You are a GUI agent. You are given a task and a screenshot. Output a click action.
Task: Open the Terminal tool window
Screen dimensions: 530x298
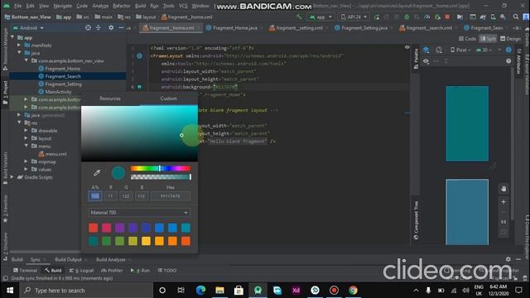pos(25,271)
